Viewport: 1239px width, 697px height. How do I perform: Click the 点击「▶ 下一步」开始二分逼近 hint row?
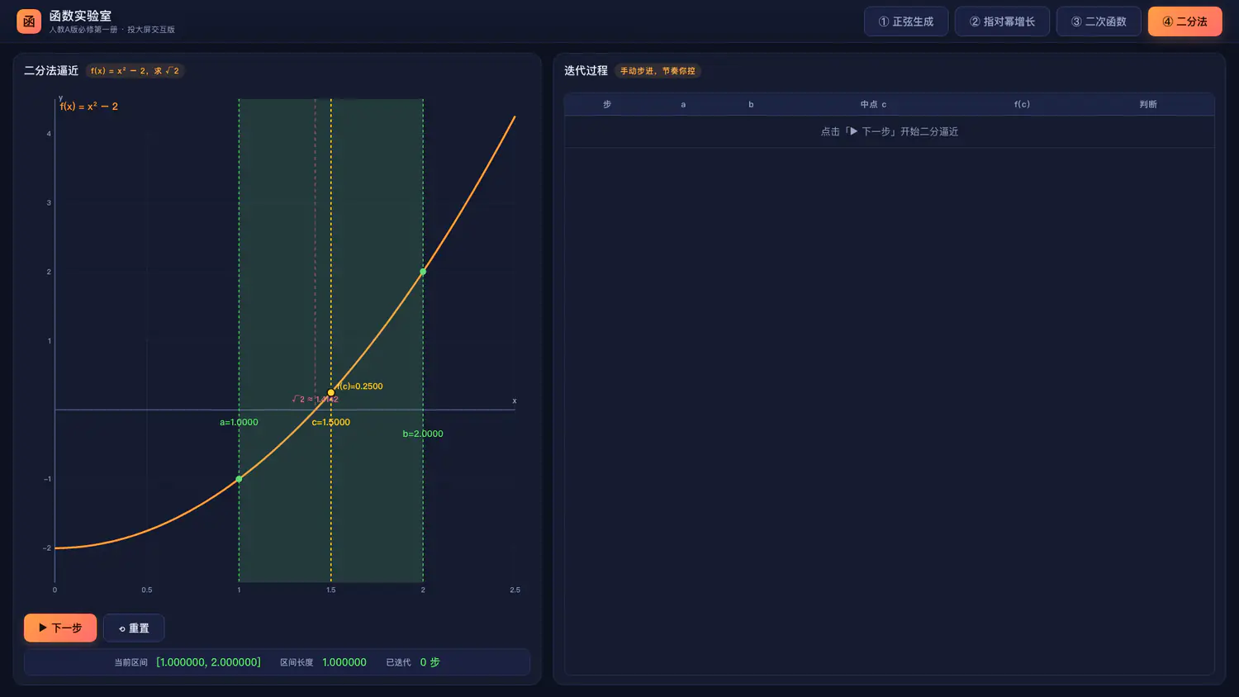(x=890, y=131)
